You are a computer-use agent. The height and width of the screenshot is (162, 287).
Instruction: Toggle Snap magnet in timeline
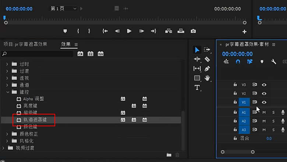(x=238, y=62)
